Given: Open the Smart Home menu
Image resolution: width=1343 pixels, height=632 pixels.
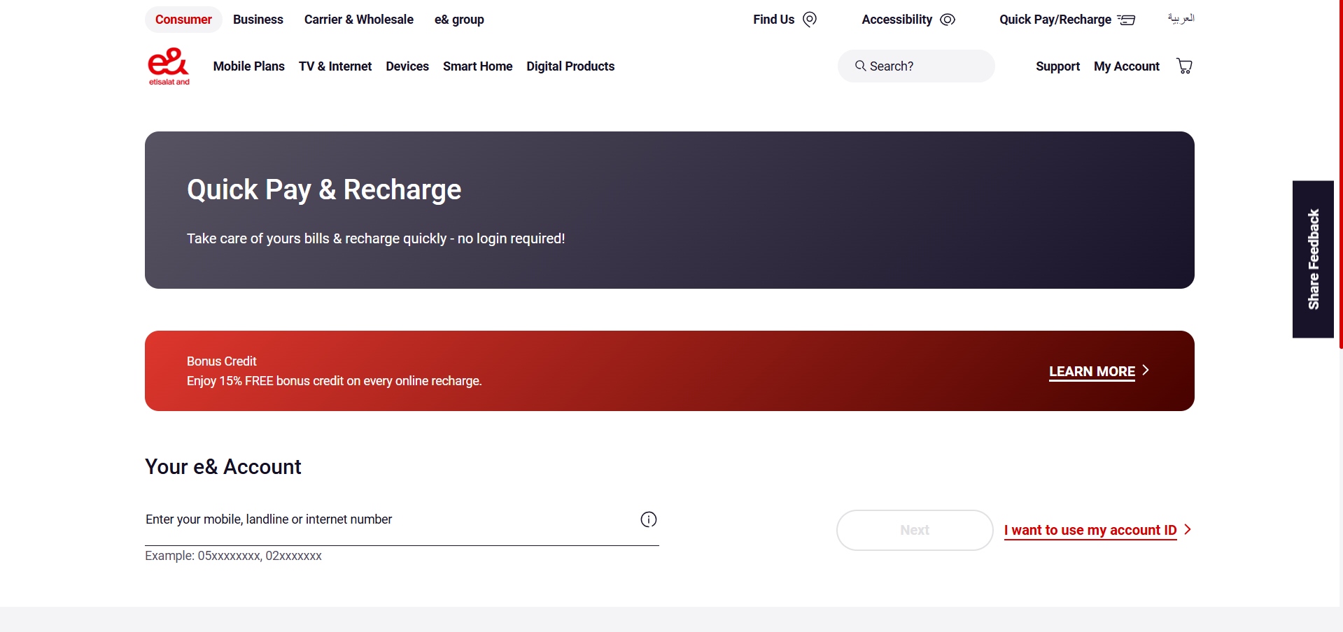Looking at the screenshot, I should click(478, 66).
